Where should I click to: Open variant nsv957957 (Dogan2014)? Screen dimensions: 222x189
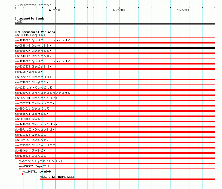pos(35,166)
